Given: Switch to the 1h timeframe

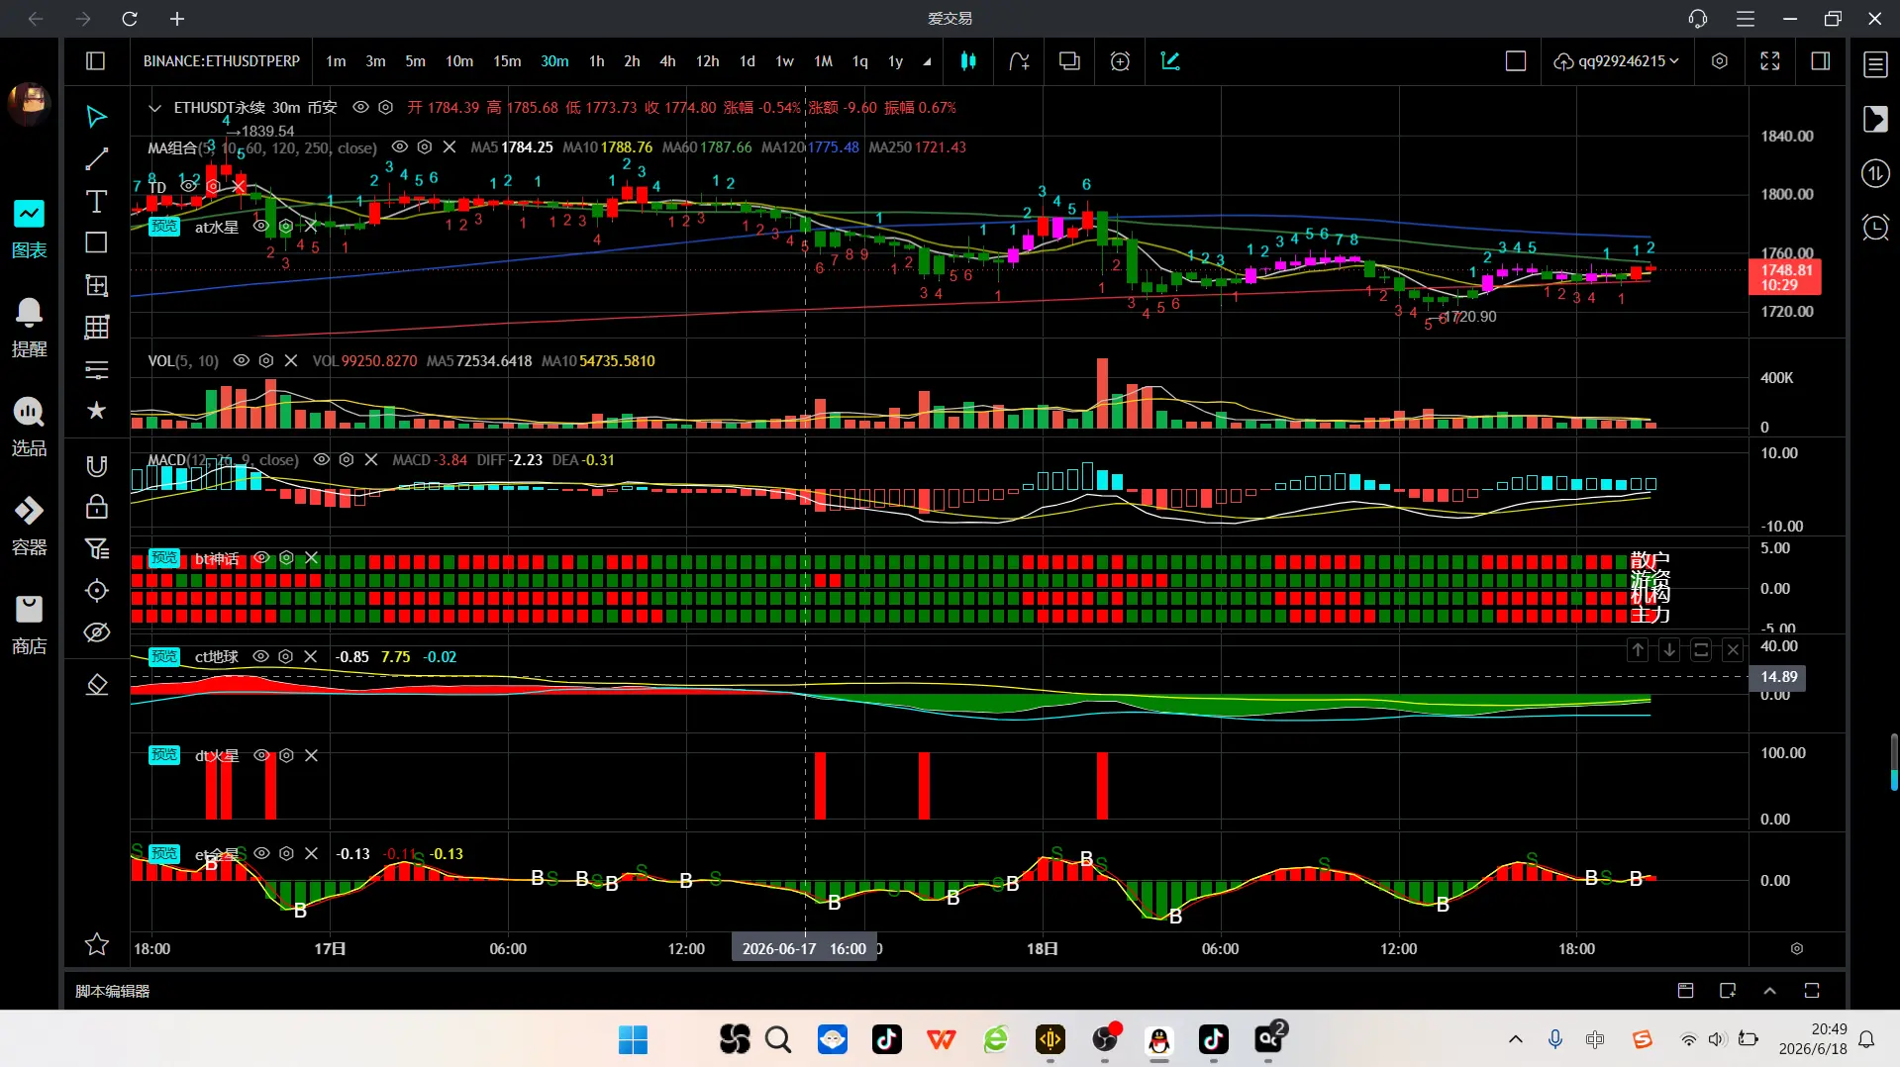Looking at the screenshot, I should click(596, 61).
